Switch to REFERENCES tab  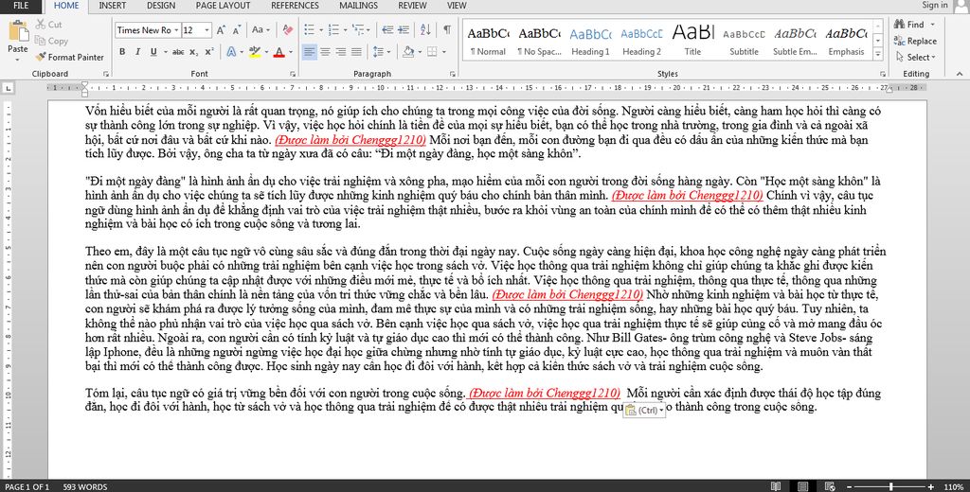click(296, 6)
